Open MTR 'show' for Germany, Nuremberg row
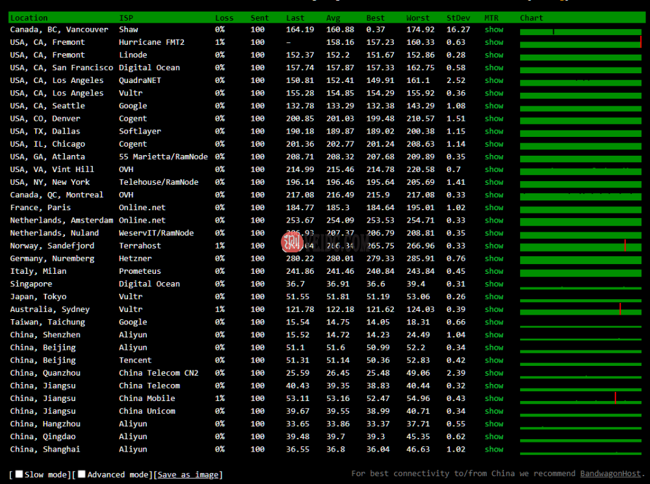 (494, 259)
